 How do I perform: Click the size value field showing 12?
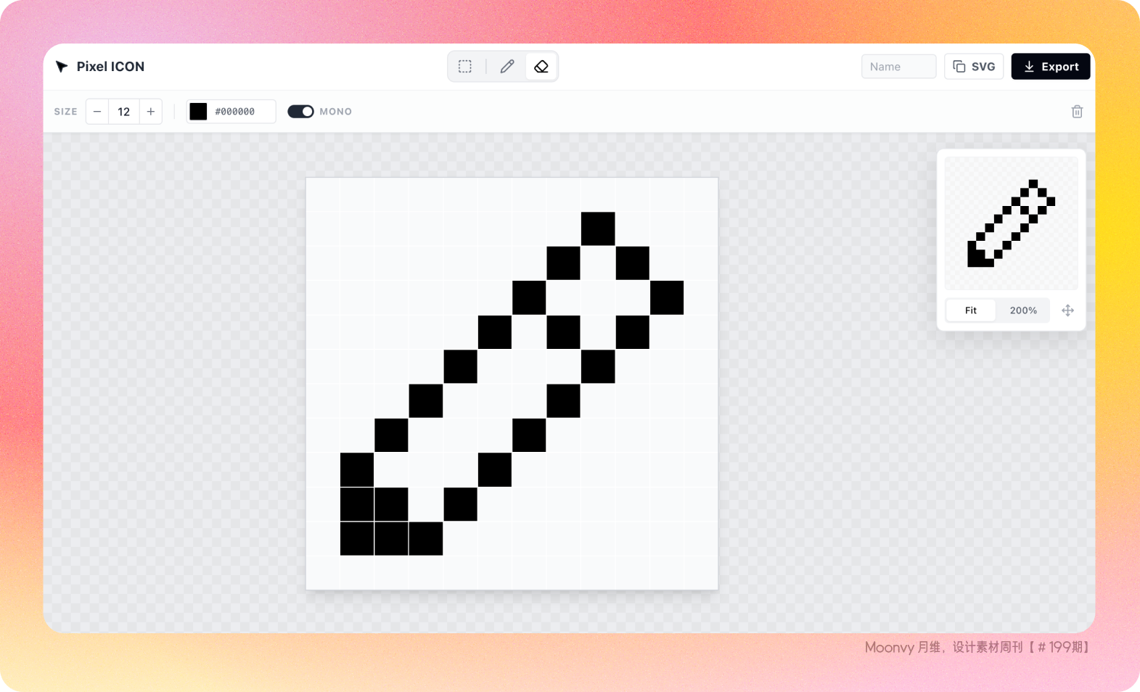click(x=124, y=112)
